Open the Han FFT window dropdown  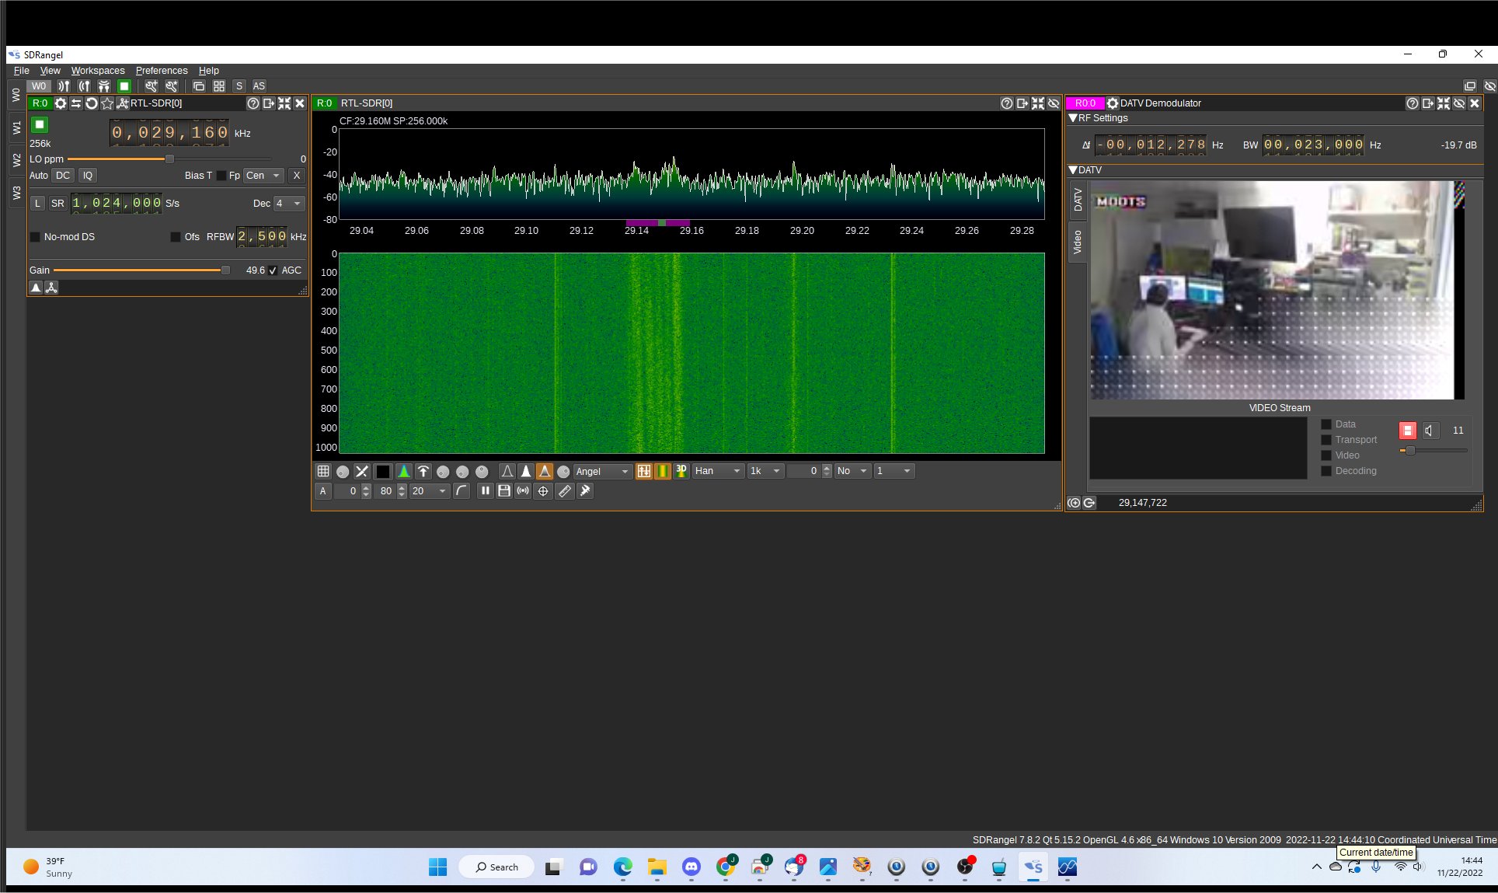(x=718, y=471)
